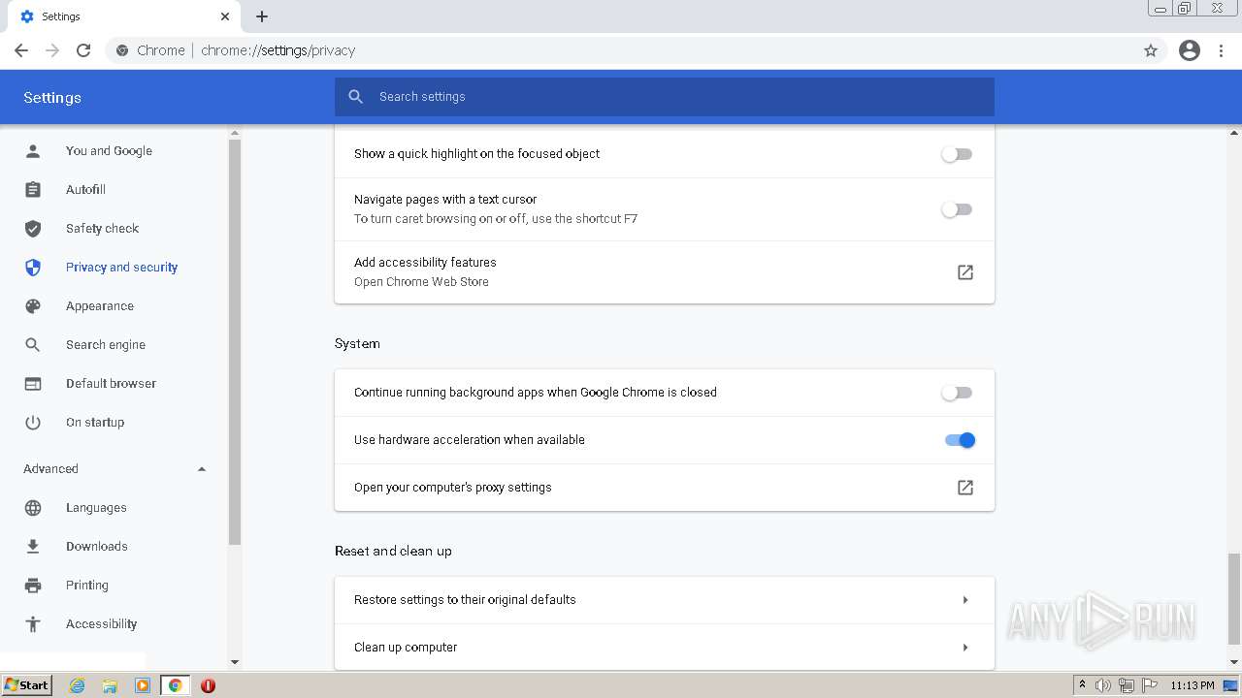This screenshot has height=698, width=1242.
Task: Click the external link icon for proxy settings
Action: [965, 488]
